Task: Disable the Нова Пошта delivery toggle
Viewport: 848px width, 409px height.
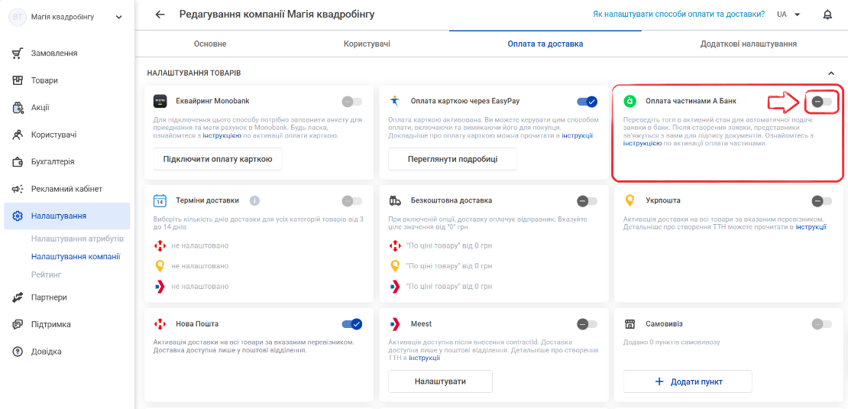Action: [x=352, y=324]
